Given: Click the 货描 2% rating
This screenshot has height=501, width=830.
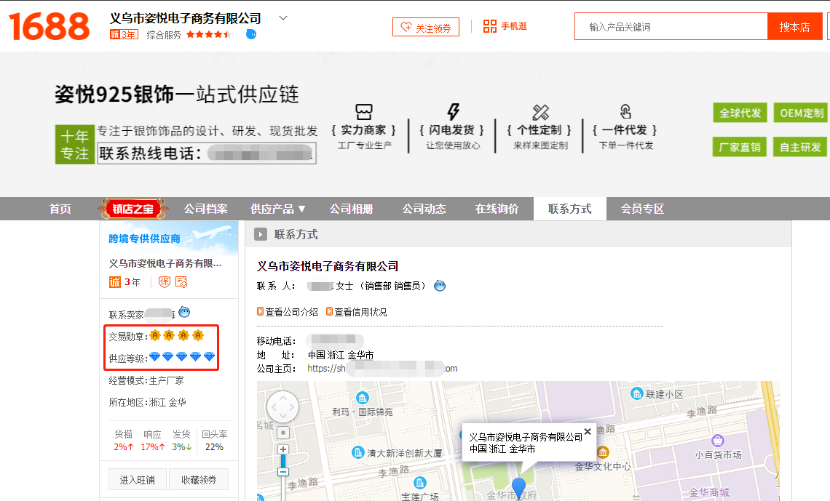Looking at the screenshot, I should point(123,440).
